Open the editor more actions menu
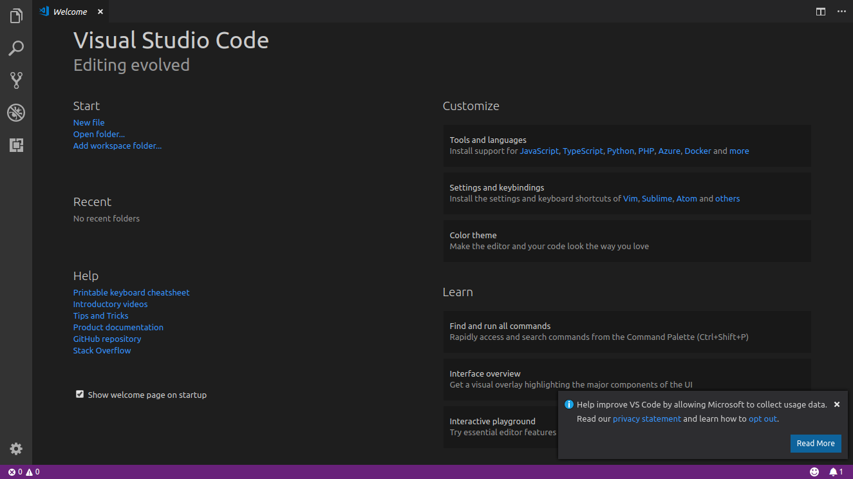This screenshot has width=853, height=479. pos(841,11)
